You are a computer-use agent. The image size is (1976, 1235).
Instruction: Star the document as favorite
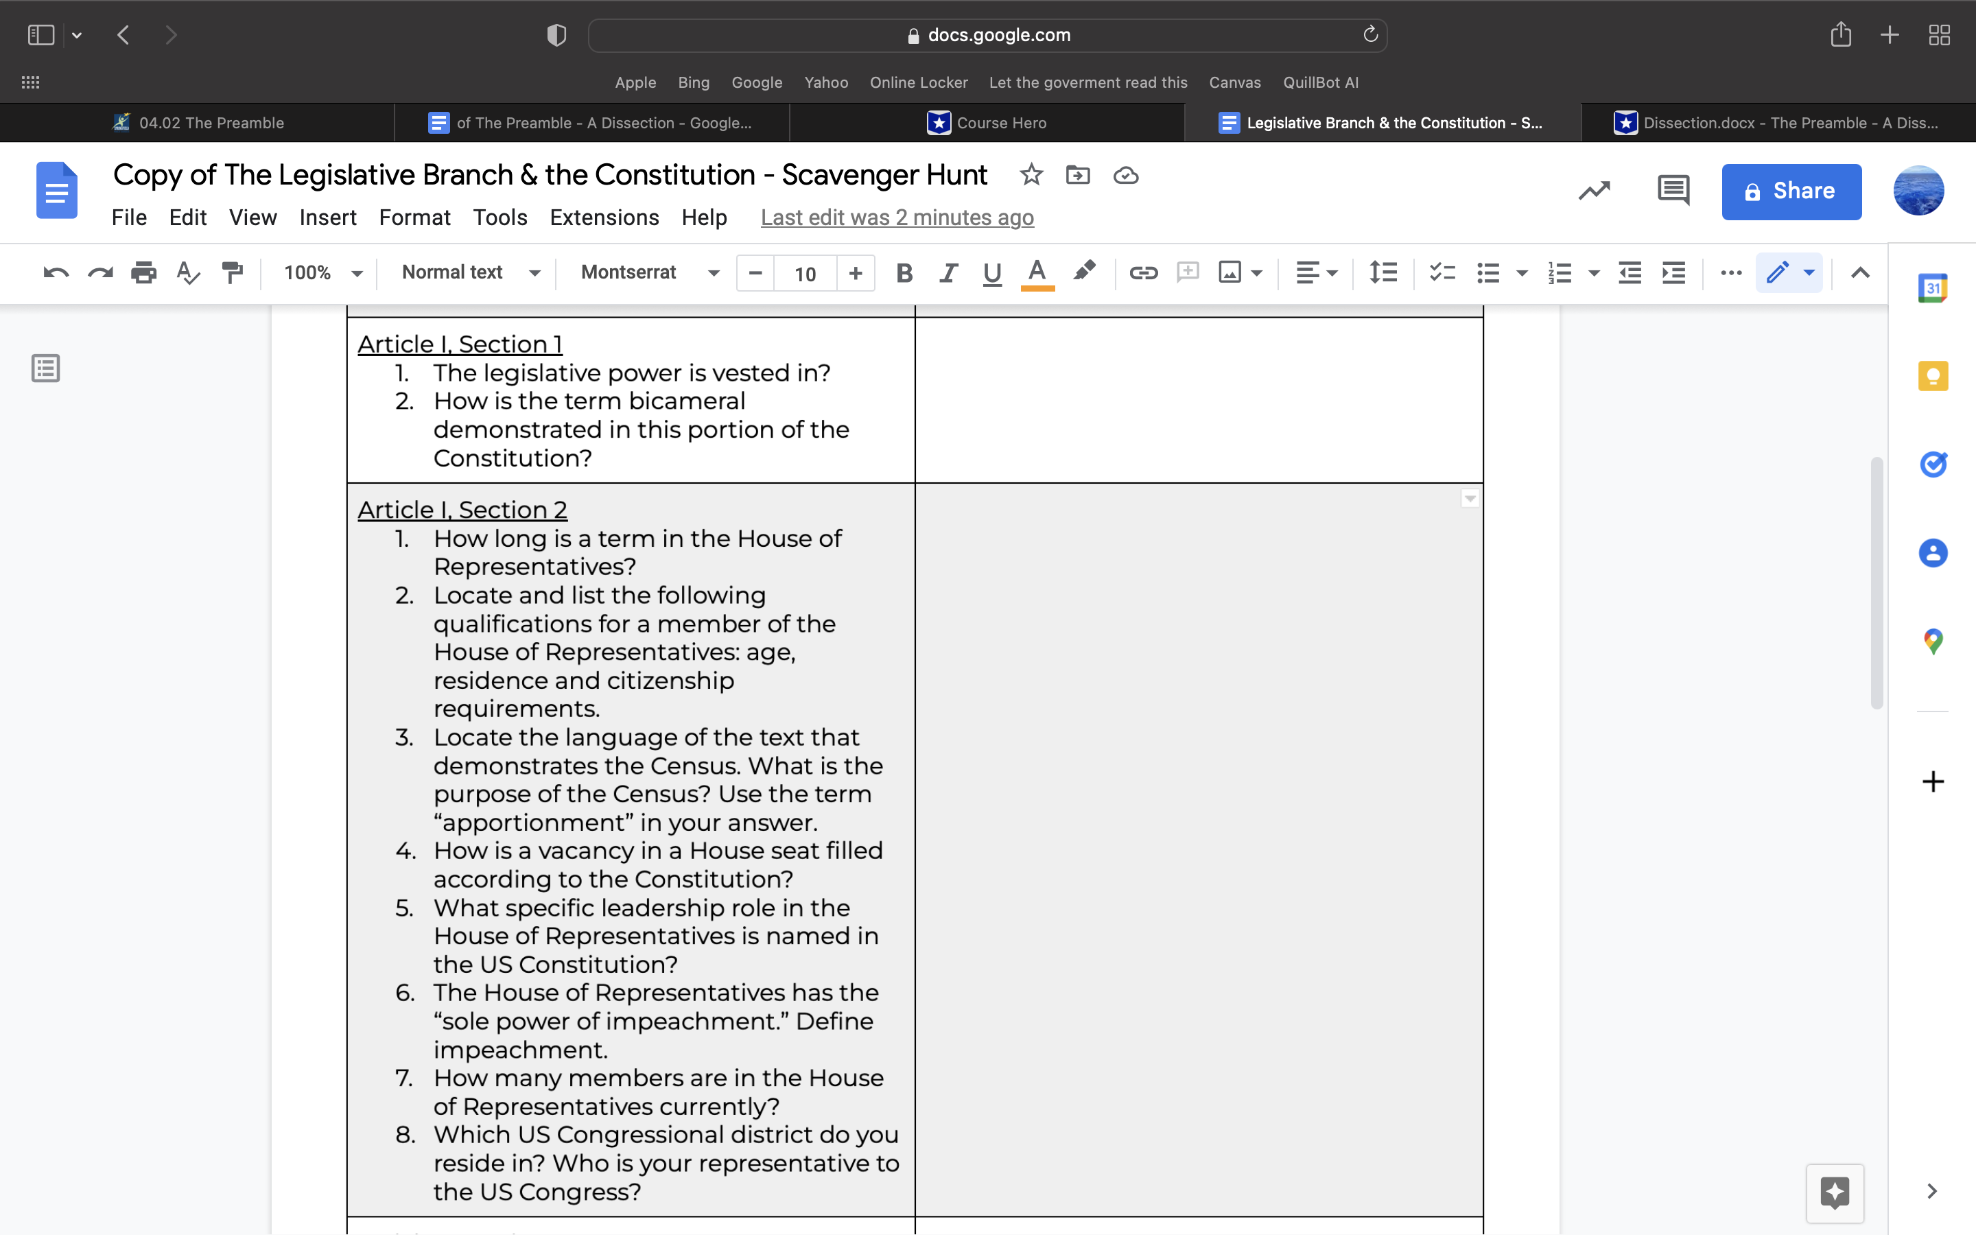[1031, 175]
